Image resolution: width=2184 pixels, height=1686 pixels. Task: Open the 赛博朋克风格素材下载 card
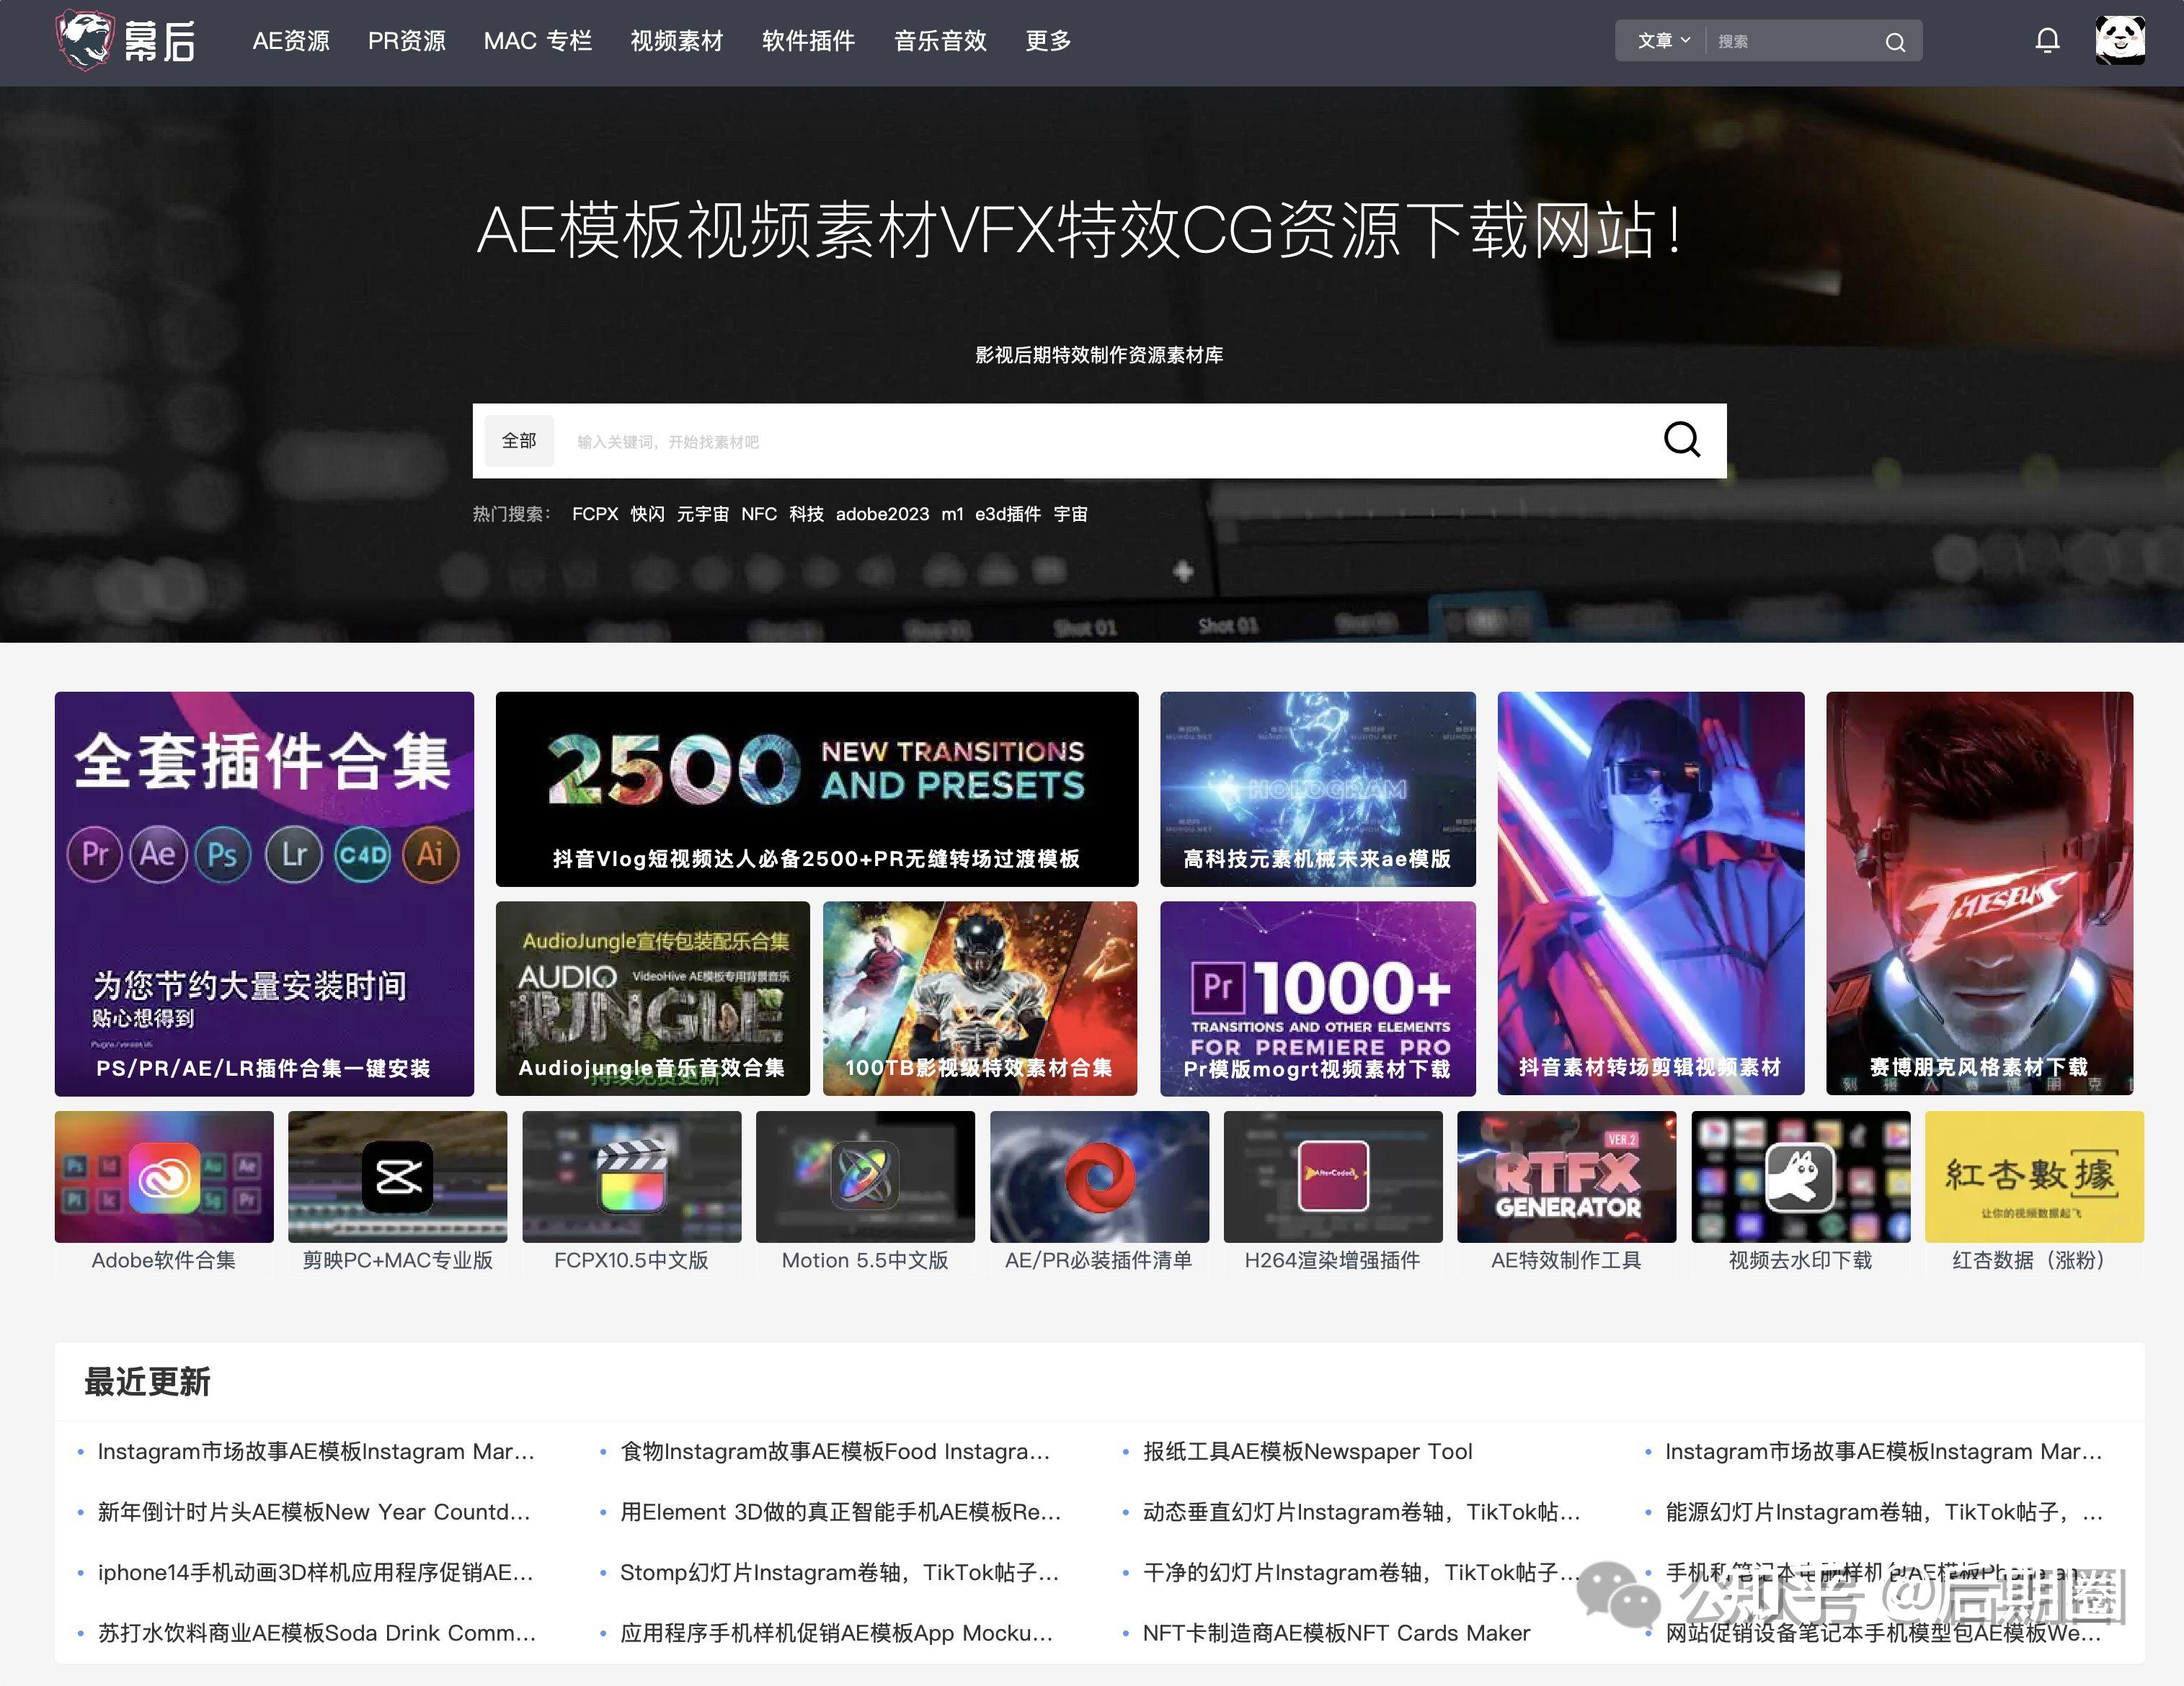point(1980,893)
